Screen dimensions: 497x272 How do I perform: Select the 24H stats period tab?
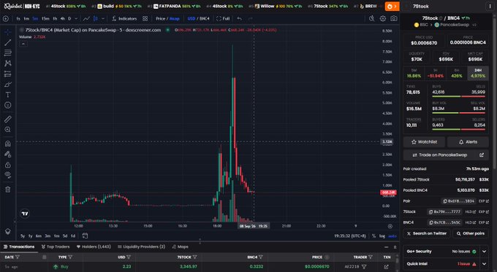(x=478, y=73)
